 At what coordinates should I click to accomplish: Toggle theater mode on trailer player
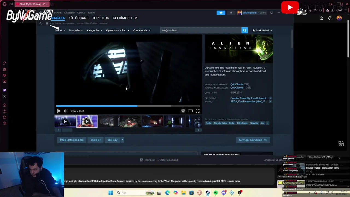190,111
